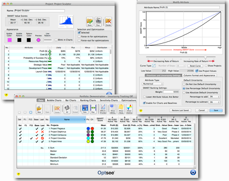
Task: Click the Efficient Frontier toolbar icon
Action: 103,110
